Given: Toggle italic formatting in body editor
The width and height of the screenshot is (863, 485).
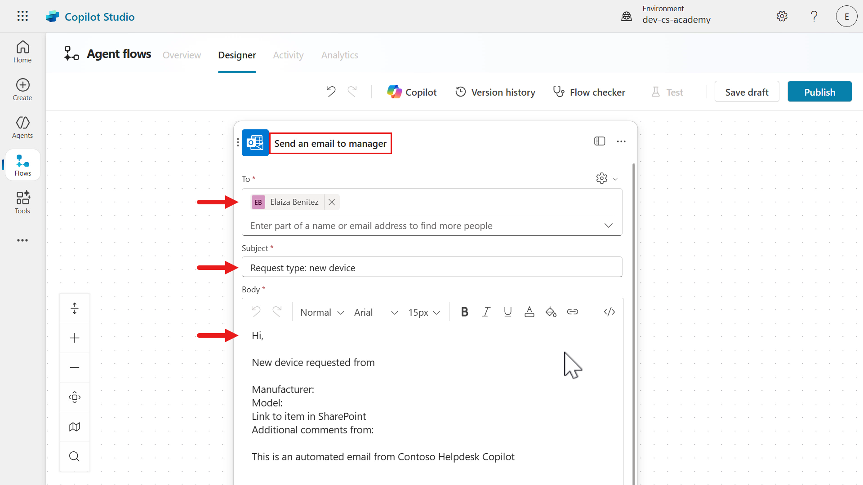Looking at the screenshot, I should [486, 312].
